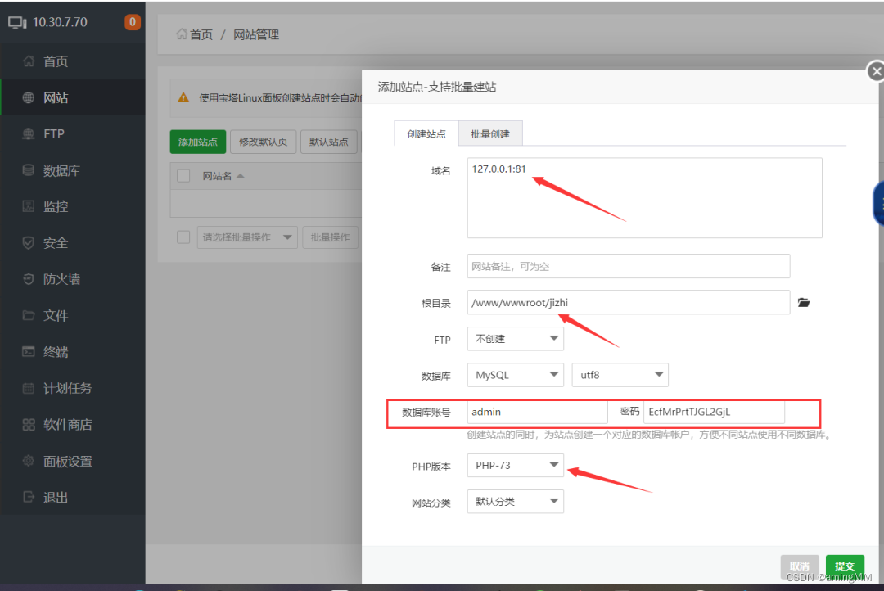Toggle the select-all checkbox beside 网站名

(x=183, y=176)
